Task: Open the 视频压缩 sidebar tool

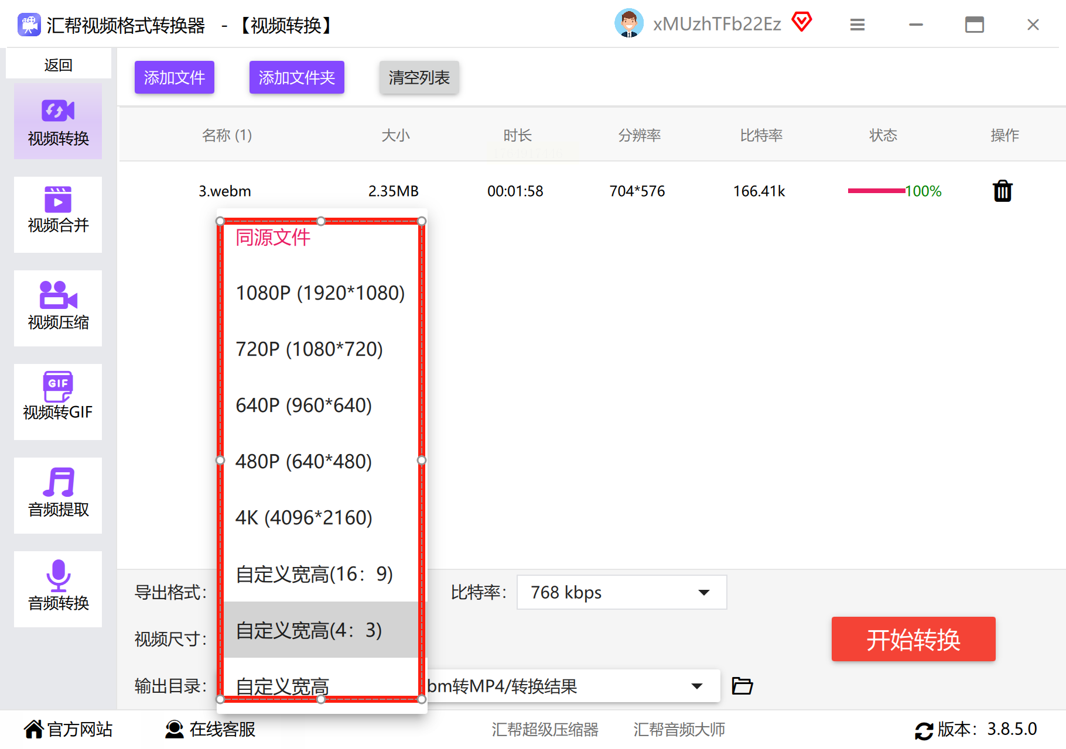Action: tap(58, 308)
